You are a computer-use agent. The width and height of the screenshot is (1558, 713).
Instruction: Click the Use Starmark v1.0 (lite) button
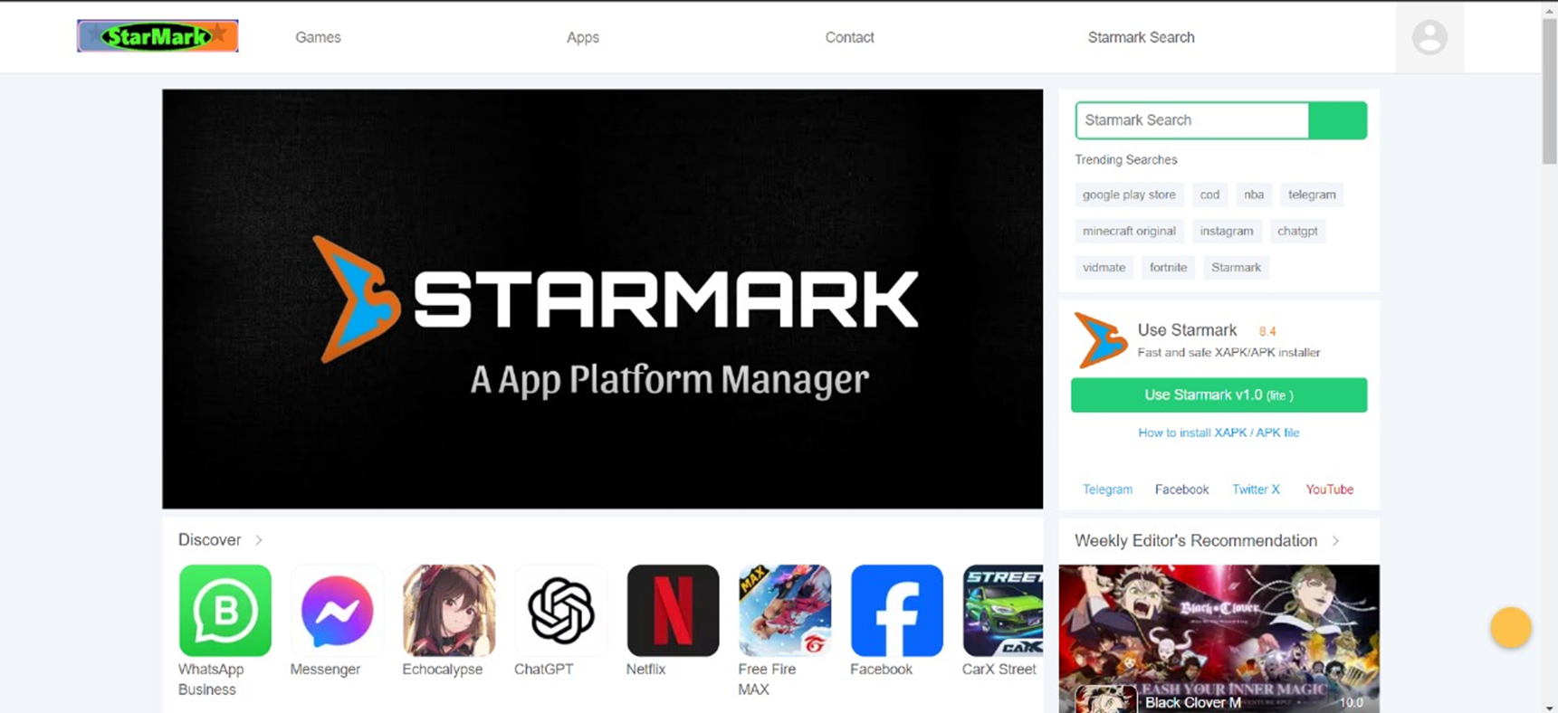(x=1219, y=395)
